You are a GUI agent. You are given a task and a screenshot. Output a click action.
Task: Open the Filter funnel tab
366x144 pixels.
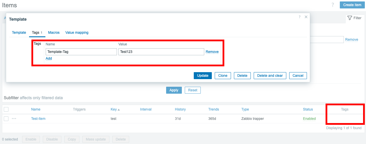pyautogui.click(x=354, y=18)
